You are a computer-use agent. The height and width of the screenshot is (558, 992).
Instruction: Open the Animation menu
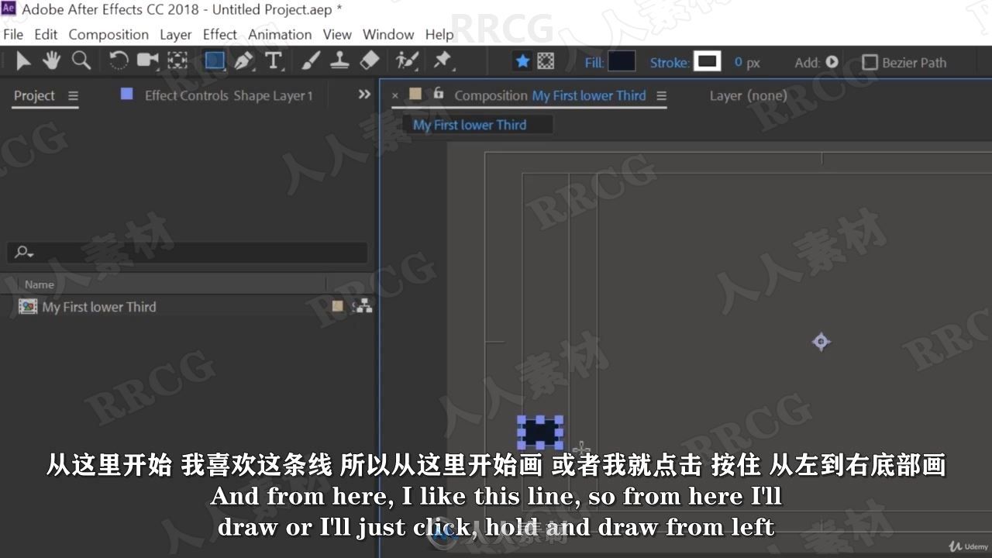click(x=280, y=34)
